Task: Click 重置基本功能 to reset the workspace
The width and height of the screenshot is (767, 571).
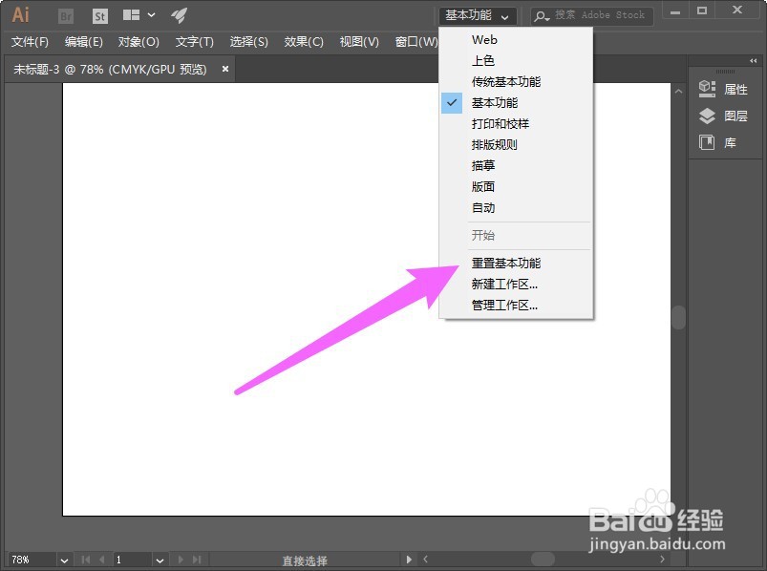Action: pos(504,263)
